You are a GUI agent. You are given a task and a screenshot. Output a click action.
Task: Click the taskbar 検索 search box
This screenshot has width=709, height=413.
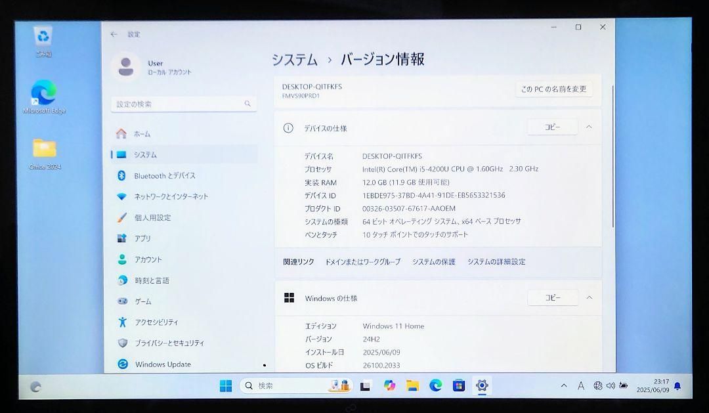[x=296, y=386]
